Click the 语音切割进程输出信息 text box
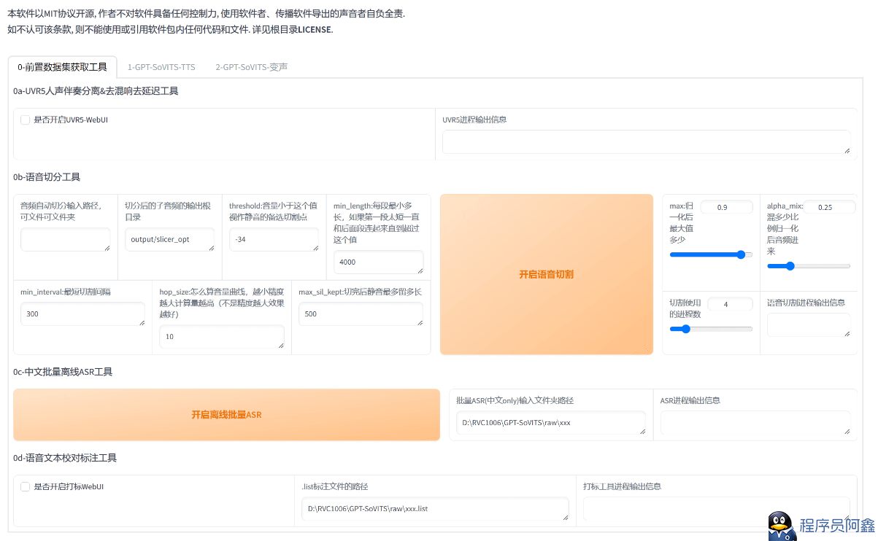878x541 pixels. pyautogui.click(x=809, y=325)
